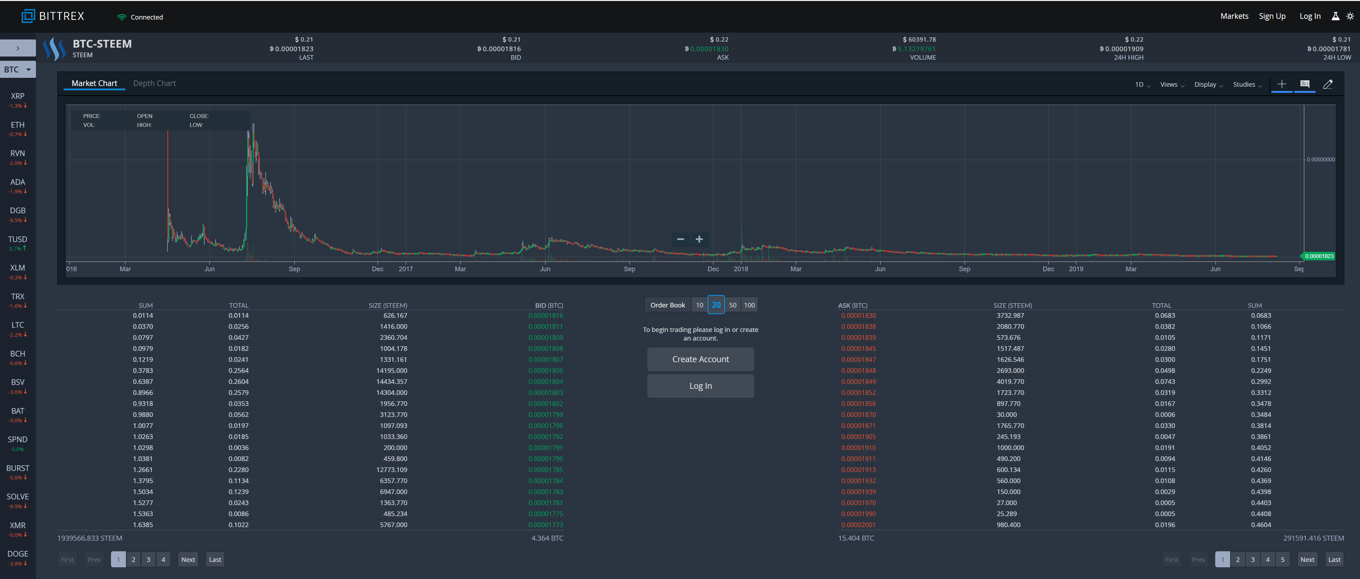Click Sign Up in the top navigation
Screen dimensions: 1360x579
click(1272, 16)
